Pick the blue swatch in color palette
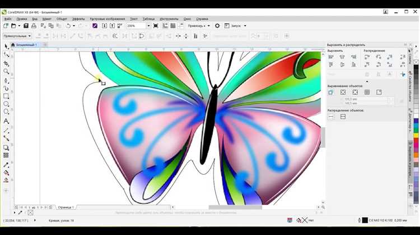This screenshot has width=420, height=235. tap(416, 121)
